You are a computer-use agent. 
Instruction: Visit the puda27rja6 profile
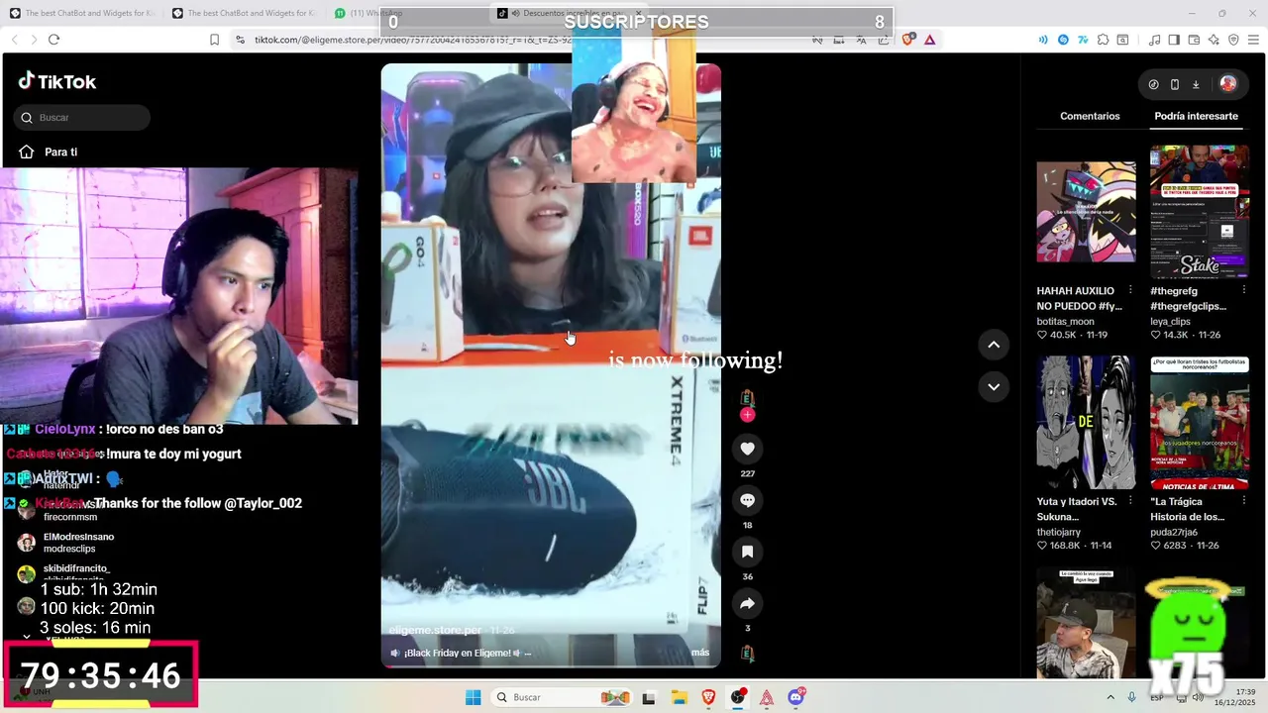click(x=1174, y=532)
